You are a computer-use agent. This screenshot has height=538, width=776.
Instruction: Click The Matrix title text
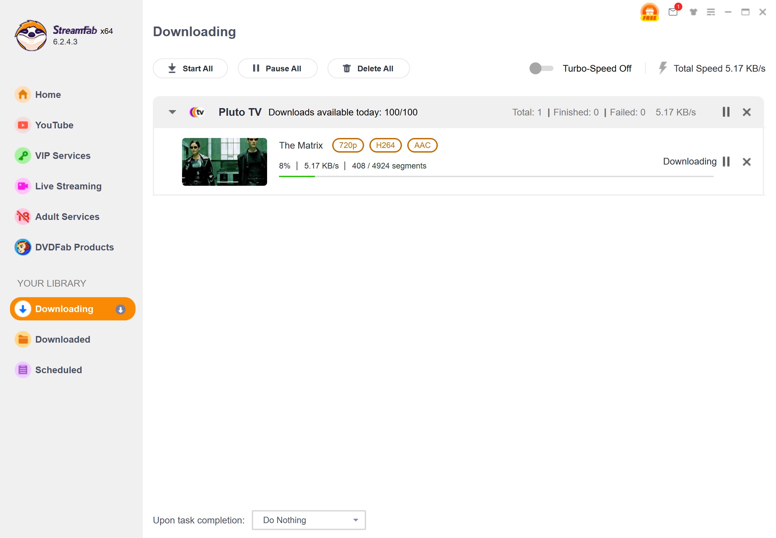[x=300, y=146]
